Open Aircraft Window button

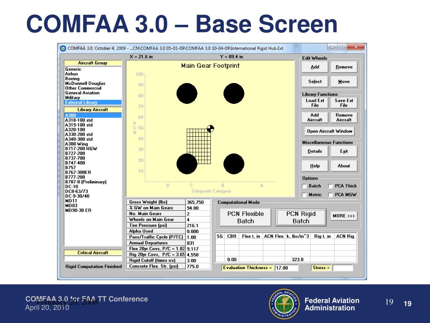329,131
